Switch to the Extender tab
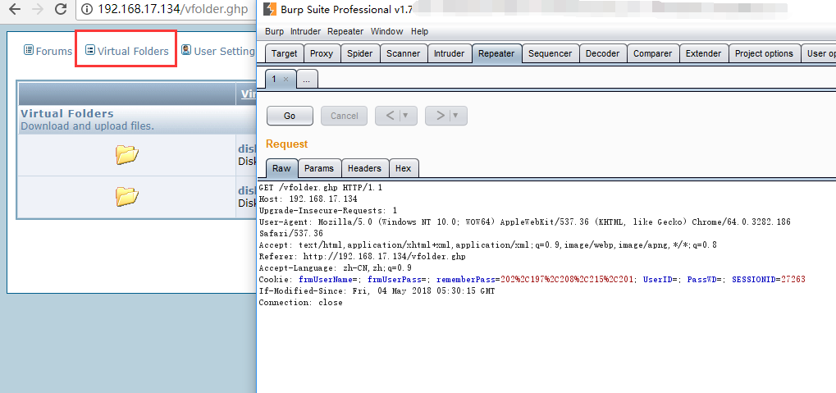 click(x=703, y=53)
